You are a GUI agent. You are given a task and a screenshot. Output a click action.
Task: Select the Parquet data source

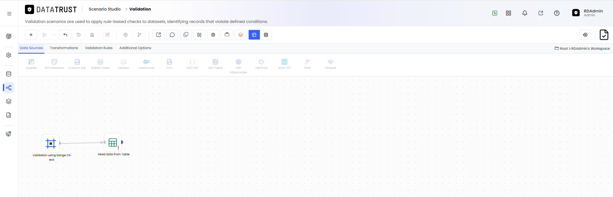(x=330, y=64)
